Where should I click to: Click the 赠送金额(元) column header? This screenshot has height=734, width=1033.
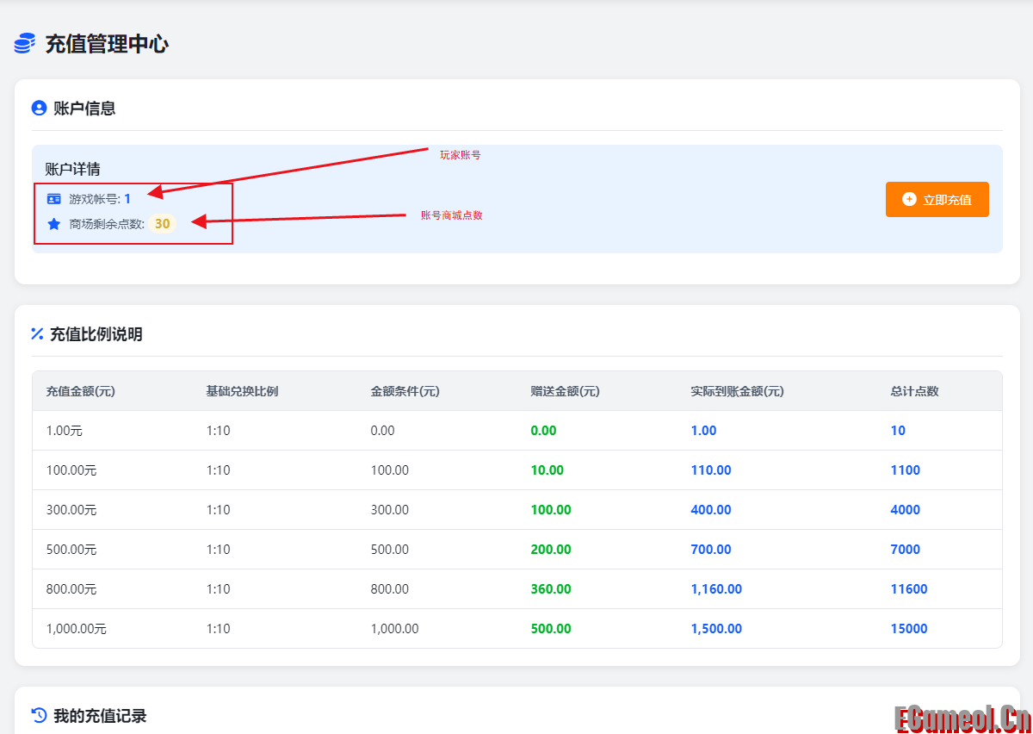[565, 391]
